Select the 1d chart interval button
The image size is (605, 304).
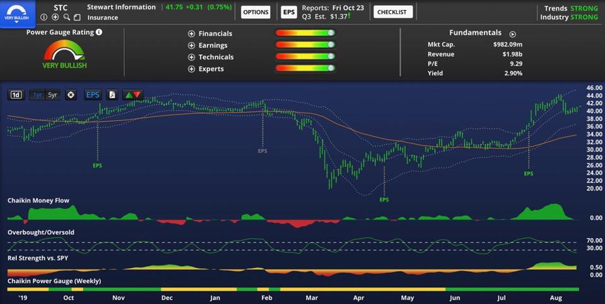pos(16,94)
